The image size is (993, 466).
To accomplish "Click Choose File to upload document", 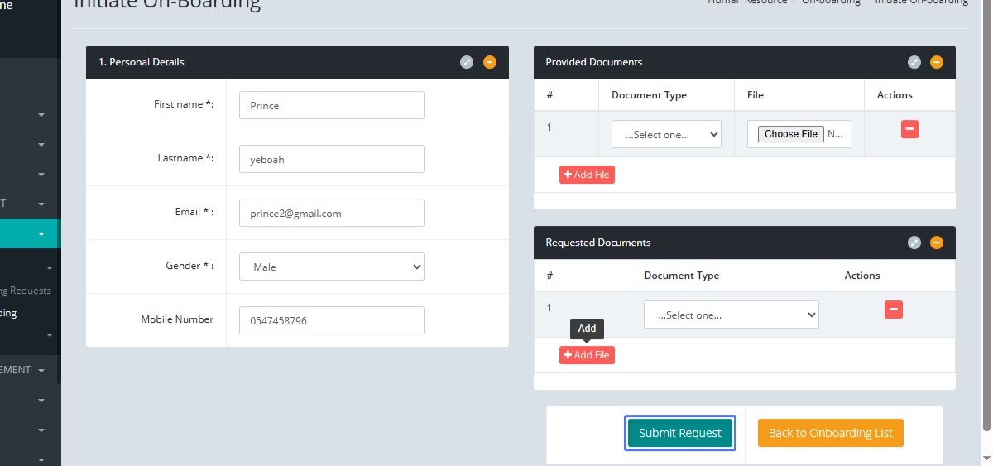I will [x=791, y=134].
